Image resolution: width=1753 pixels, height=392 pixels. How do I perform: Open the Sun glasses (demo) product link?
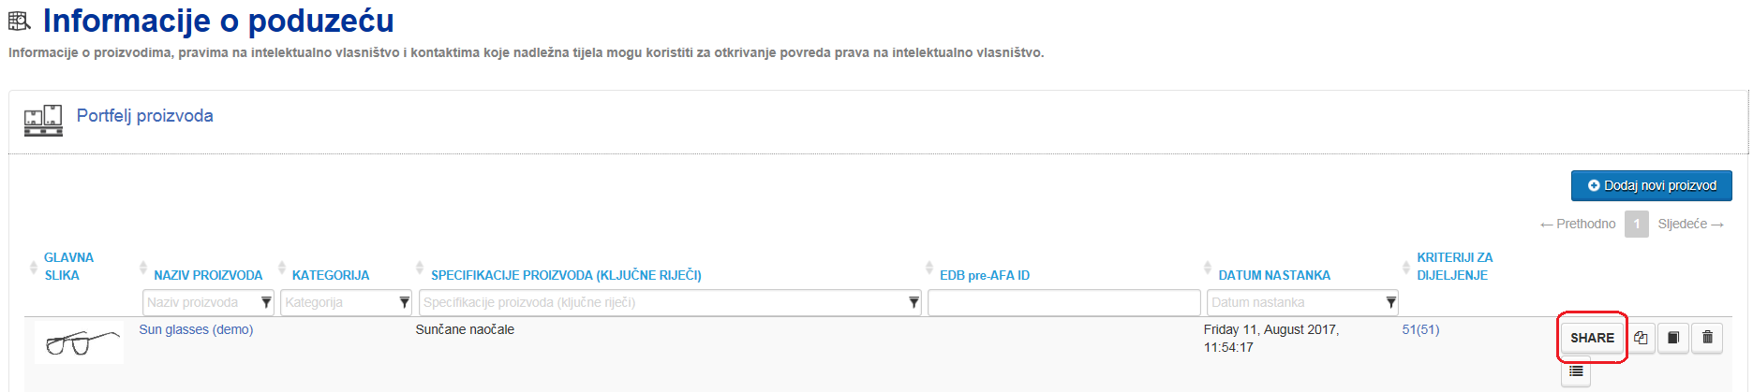tap(196, 329)
